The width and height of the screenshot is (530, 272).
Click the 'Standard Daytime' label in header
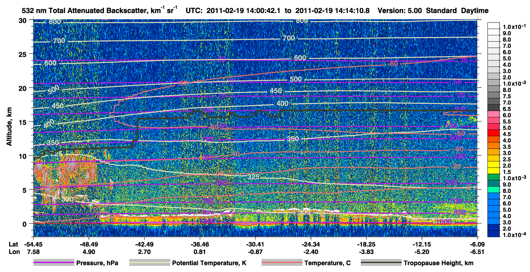457,11
